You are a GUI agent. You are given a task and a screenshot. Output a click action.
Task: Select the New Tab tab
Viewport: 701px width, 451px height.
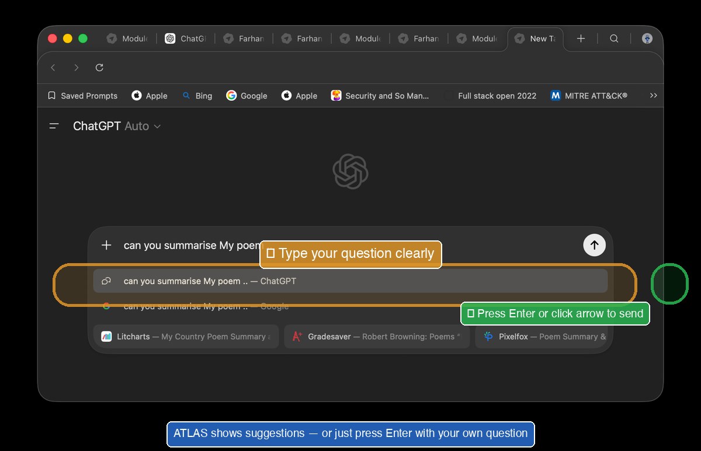pyautogui.click(x=535, y=39)
